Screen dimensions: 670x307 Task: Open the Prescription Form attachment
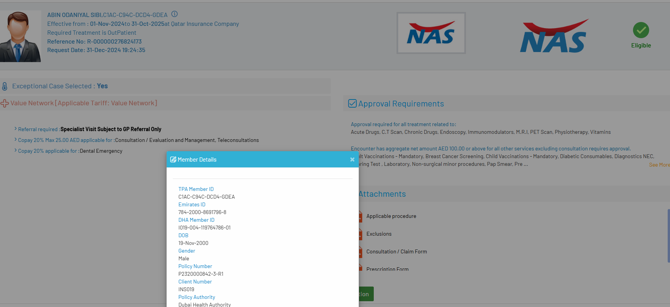387,269
